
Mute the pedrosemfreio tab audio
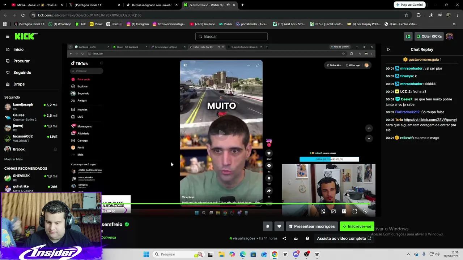(x=228, y=5)
